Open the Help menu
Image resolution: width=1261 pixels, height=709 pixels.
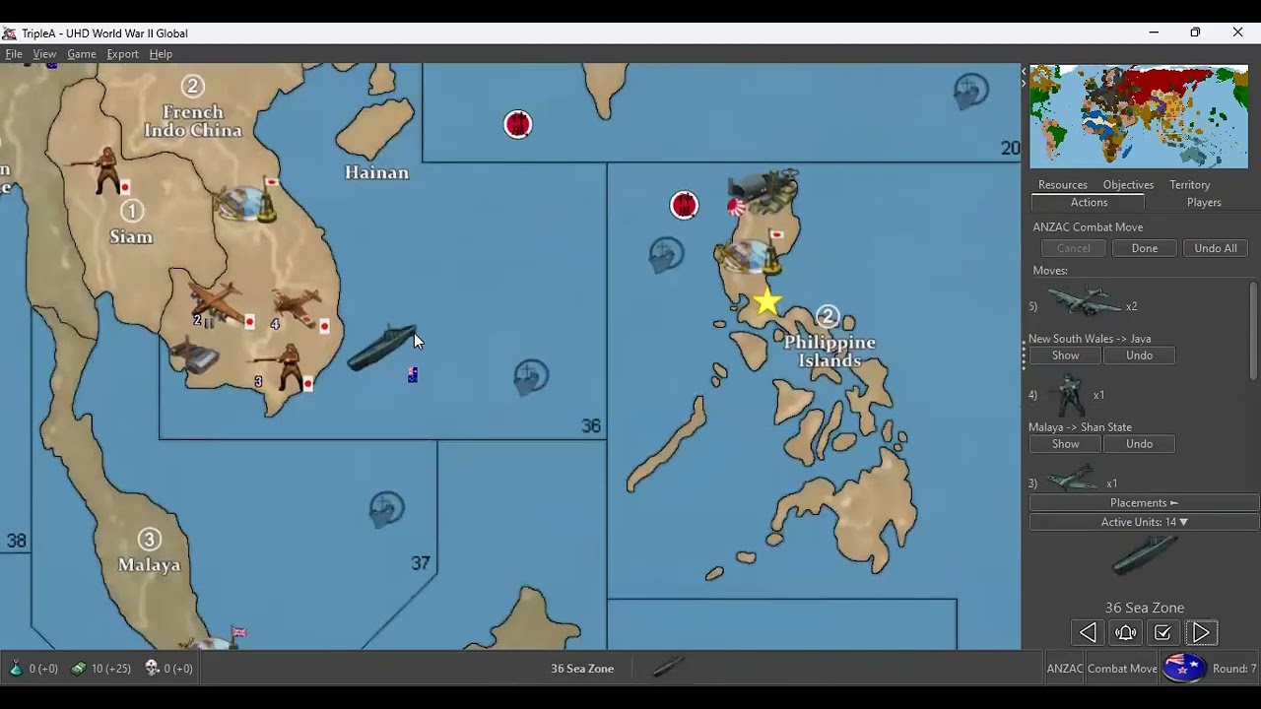pos(161,54)
